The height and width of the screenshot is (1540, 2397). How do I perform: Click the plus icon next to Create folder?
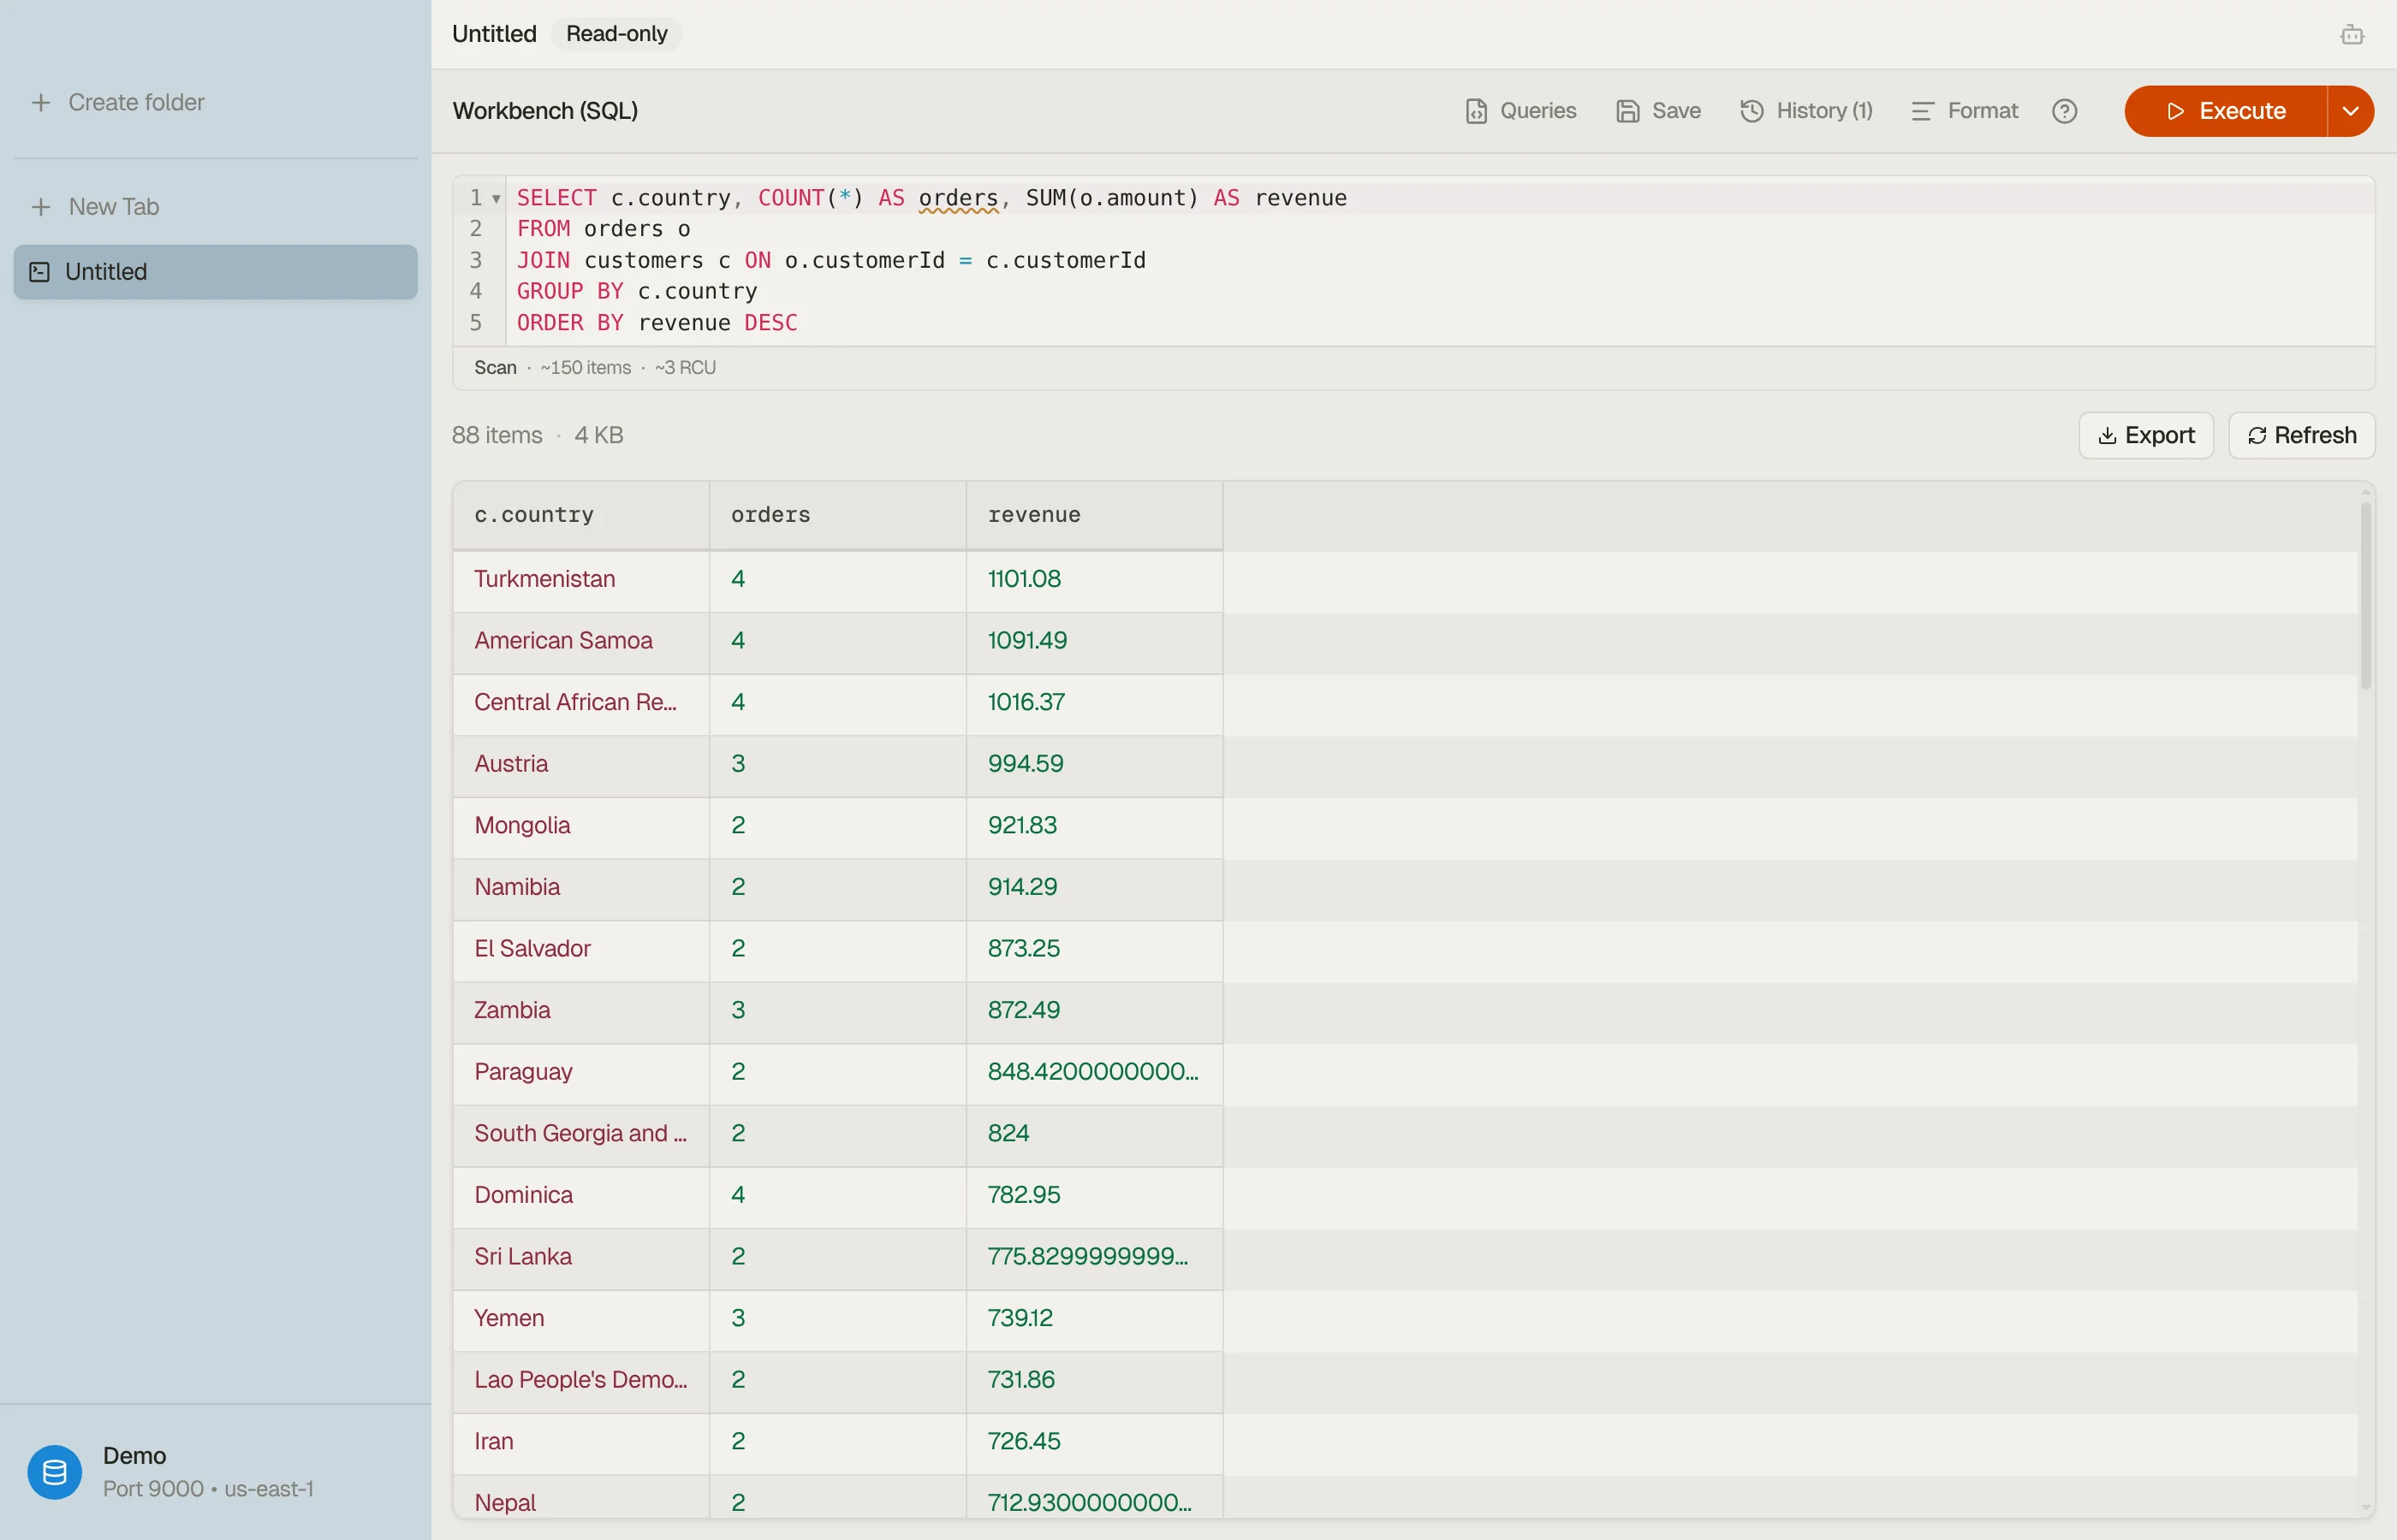[41, 102]
